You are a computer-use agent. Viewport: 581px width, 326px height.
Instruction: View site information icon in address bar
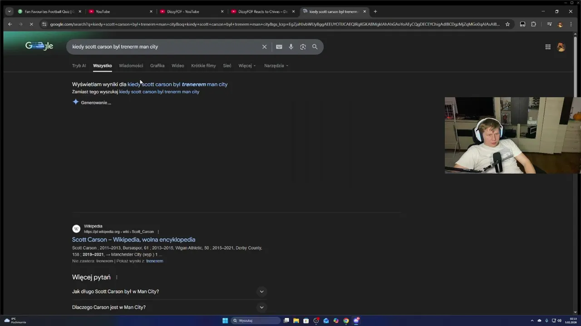[44, 24]
